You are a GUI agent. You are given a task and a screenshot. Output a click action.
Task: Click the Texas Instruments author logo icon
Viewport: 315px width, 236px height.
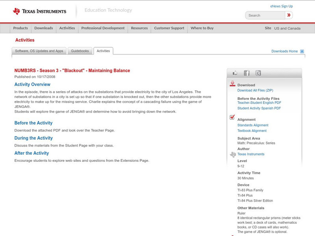(232, 155)
